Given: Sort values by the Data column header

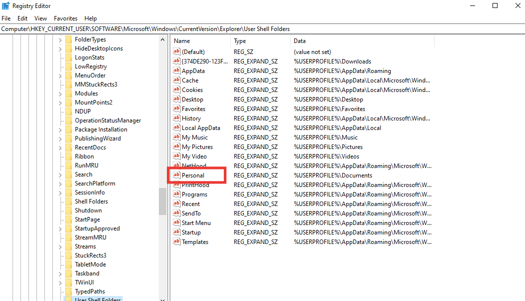Looking at the screenshot, I should [362, 41].
